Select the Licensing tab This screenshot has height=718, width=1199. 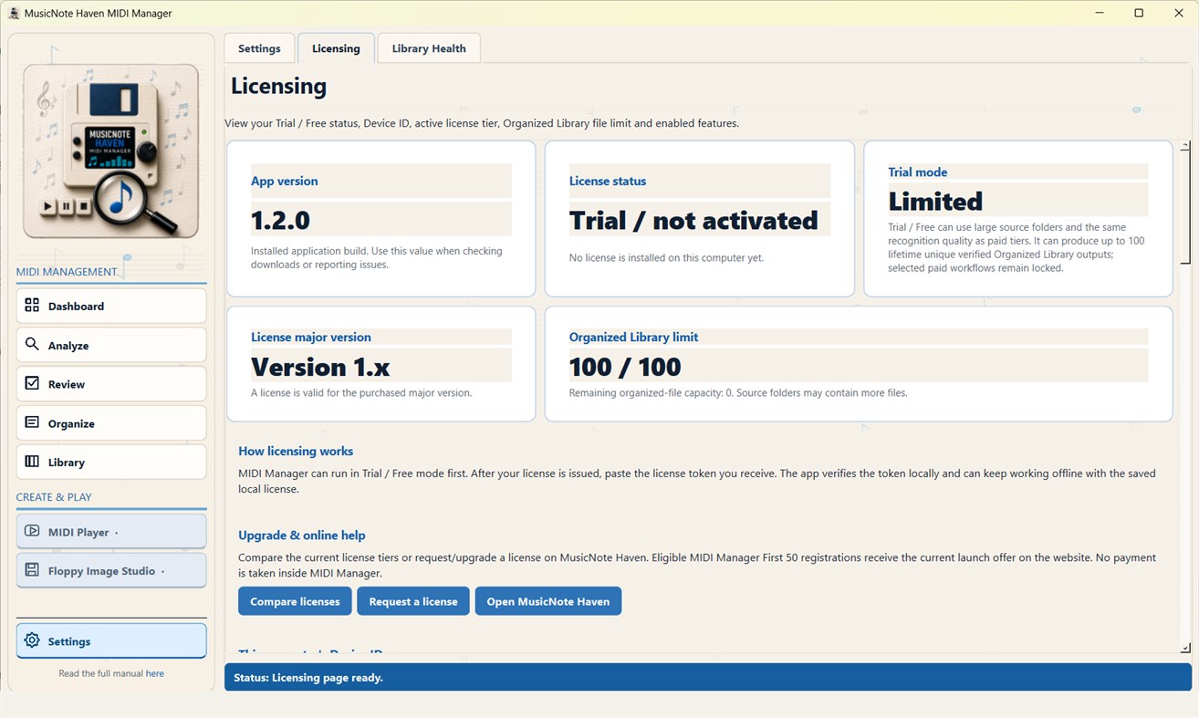(x=336, y=48)
